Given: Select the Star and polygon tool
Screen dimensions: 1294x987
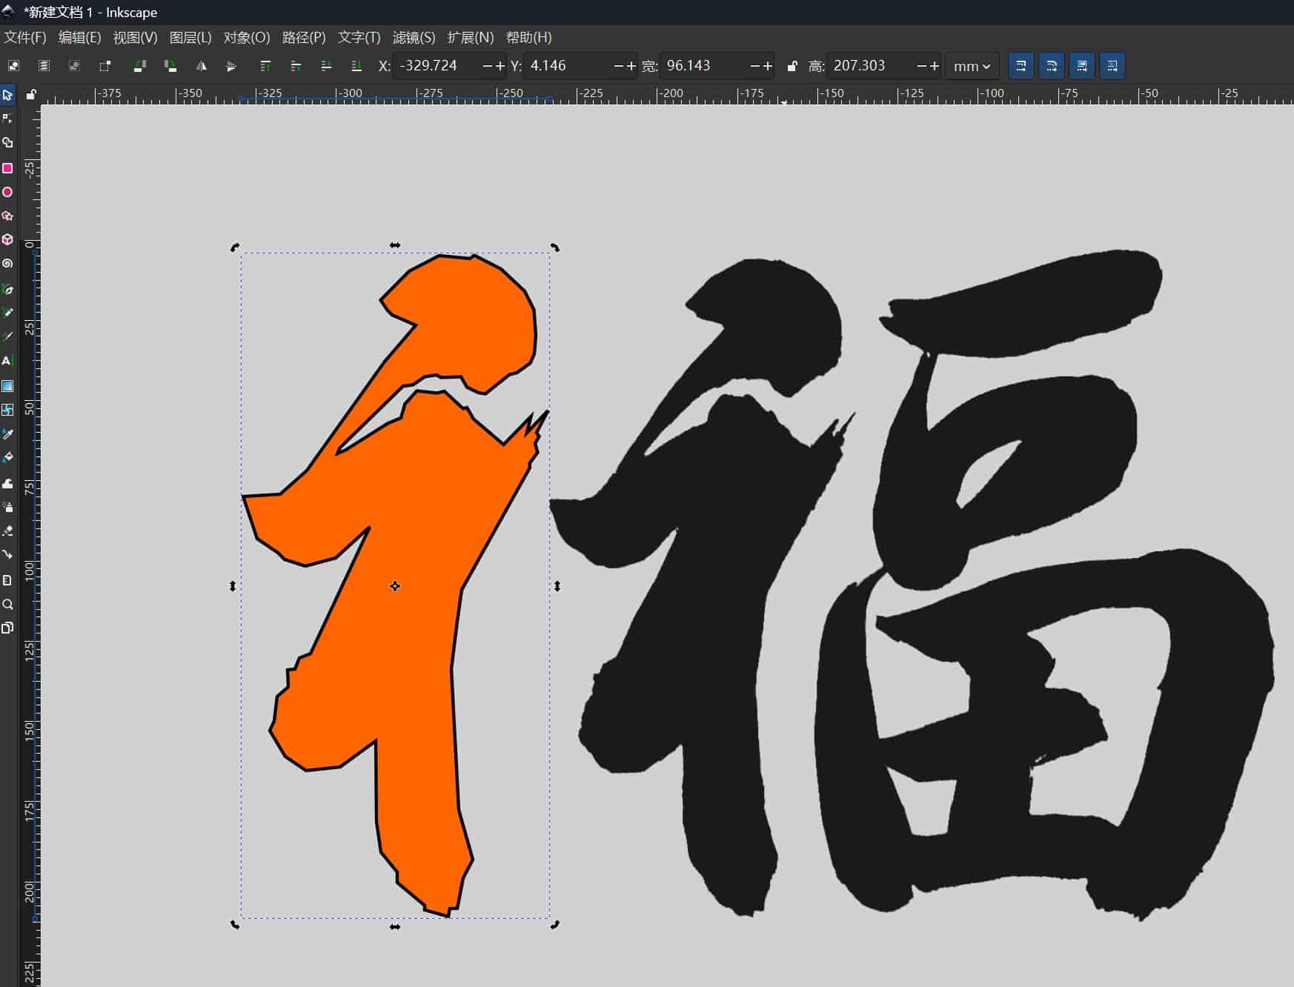Looking at the screenshot, I should tap(7, 216).
